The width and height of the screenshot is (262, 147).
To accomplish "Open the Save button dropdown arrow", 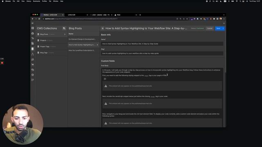I will (223, 29).
